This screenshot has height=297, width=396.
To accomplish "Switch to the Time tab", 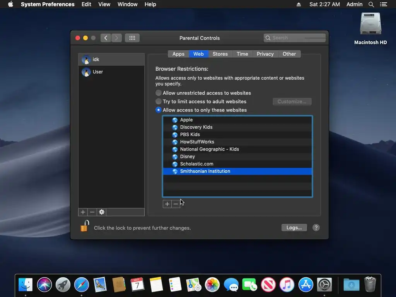I will coord(242,54).
